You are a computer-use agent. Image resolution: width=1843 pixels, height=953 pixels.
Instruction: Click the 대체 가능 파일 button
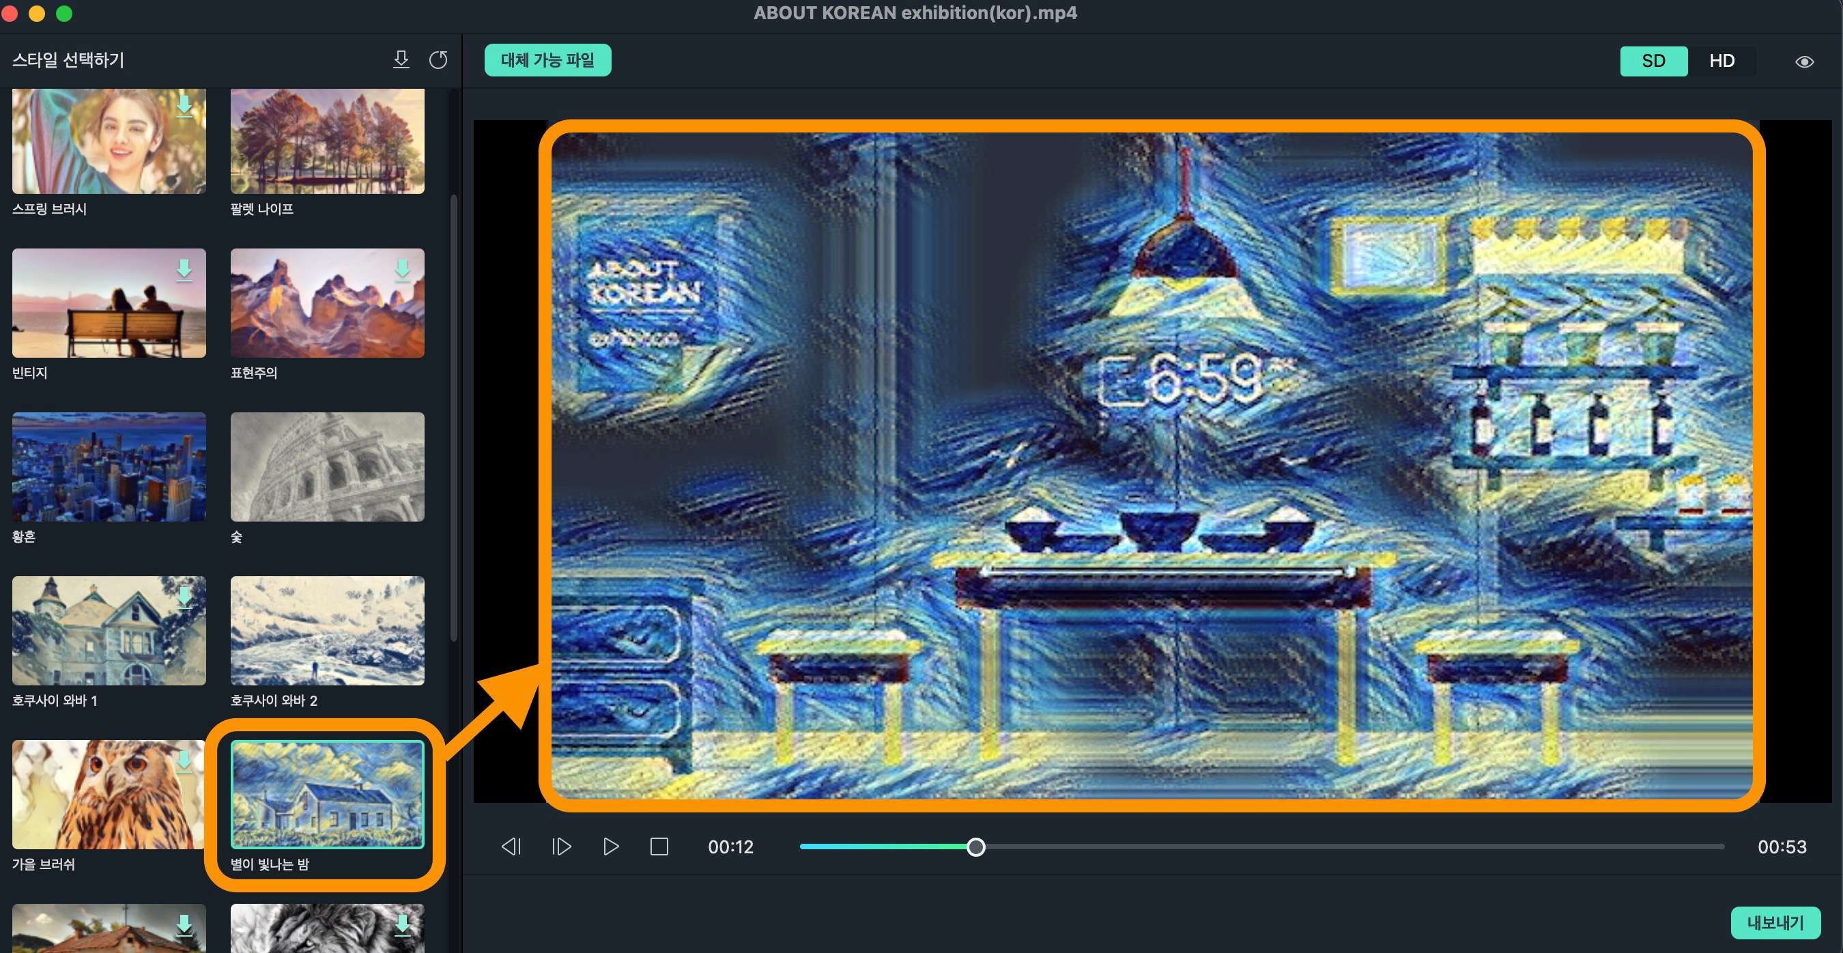coord(547,60)
